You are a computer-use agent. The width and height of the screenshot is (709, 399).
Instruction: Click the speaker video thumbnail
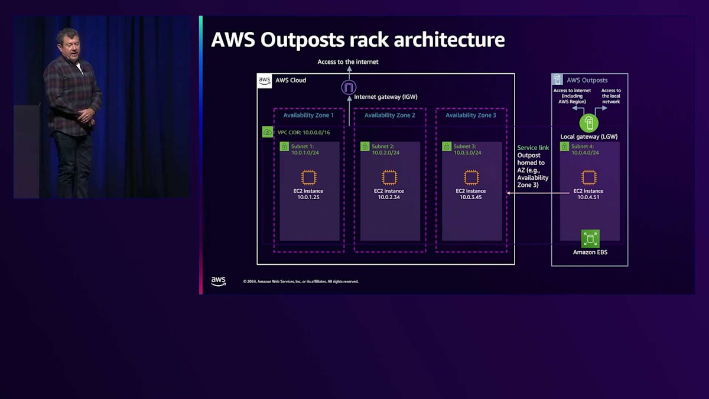click(x=102, y=107)
